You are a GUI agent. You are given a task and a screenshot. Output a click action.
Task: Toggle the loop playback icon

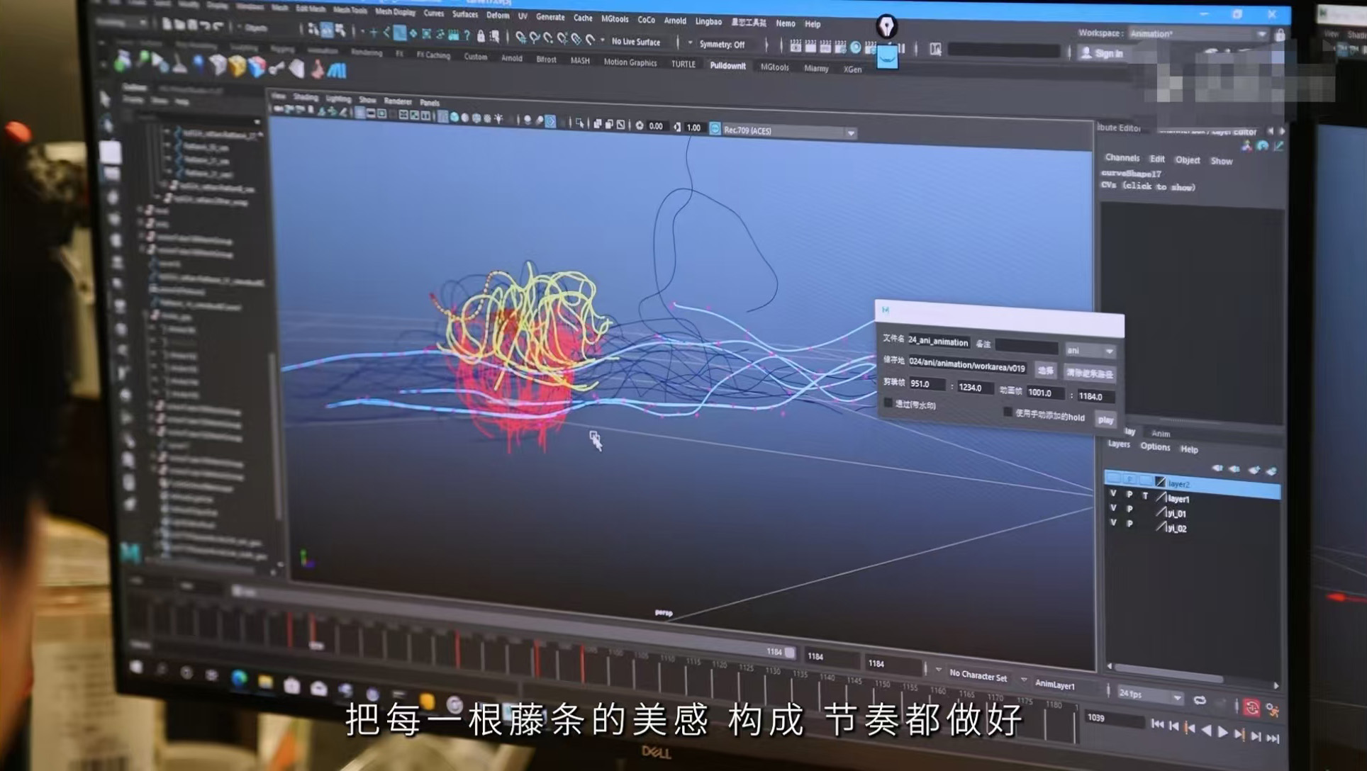(1200, 701)
